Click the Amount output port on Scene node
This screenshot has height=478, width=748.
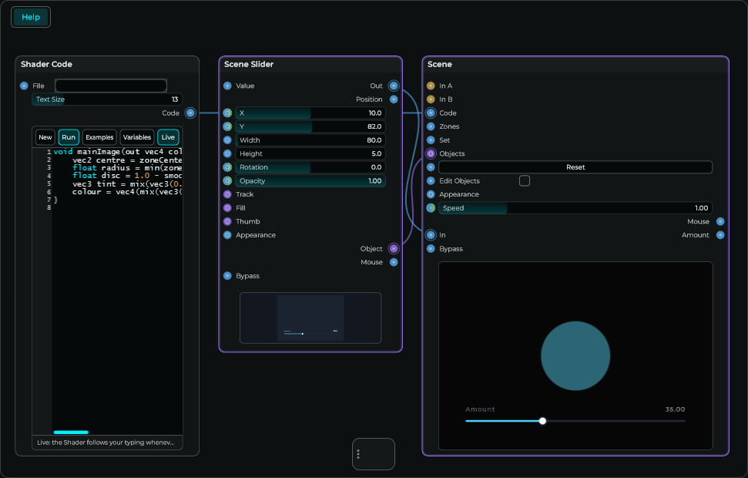[720, 235]
